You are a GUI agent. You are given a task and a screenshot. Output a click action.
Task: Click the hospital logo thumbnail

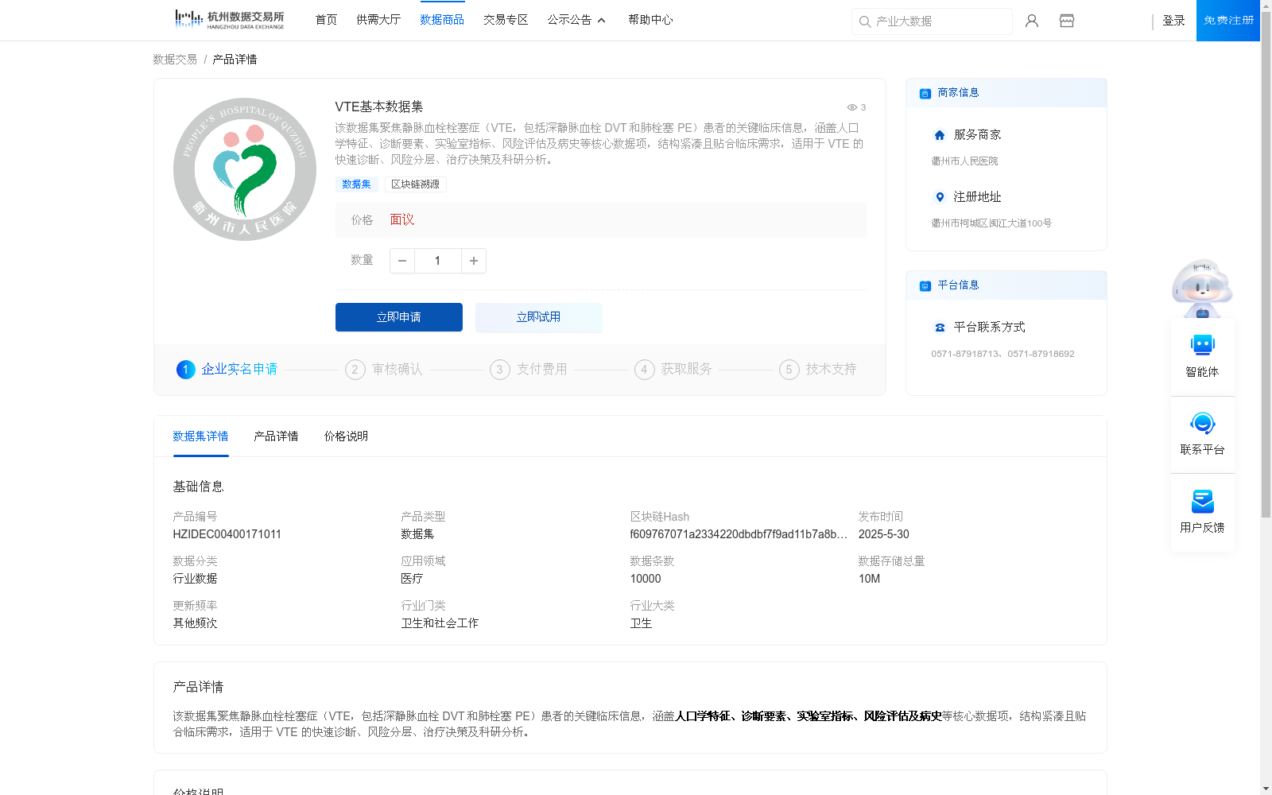[x=245, y=169]
